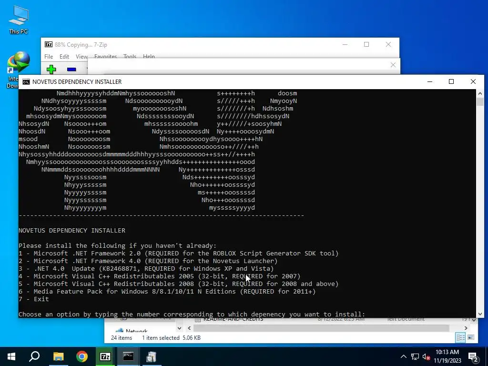Select README-AND-CREDITS file in list

(233, 320)
